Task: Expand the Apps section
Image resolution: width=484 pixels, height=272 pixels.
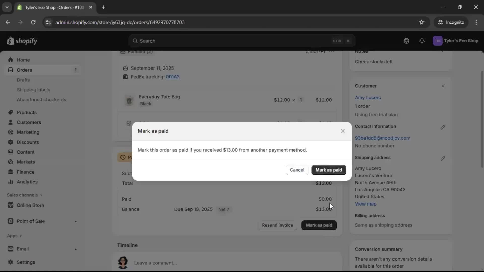Action: pos(14,236)
